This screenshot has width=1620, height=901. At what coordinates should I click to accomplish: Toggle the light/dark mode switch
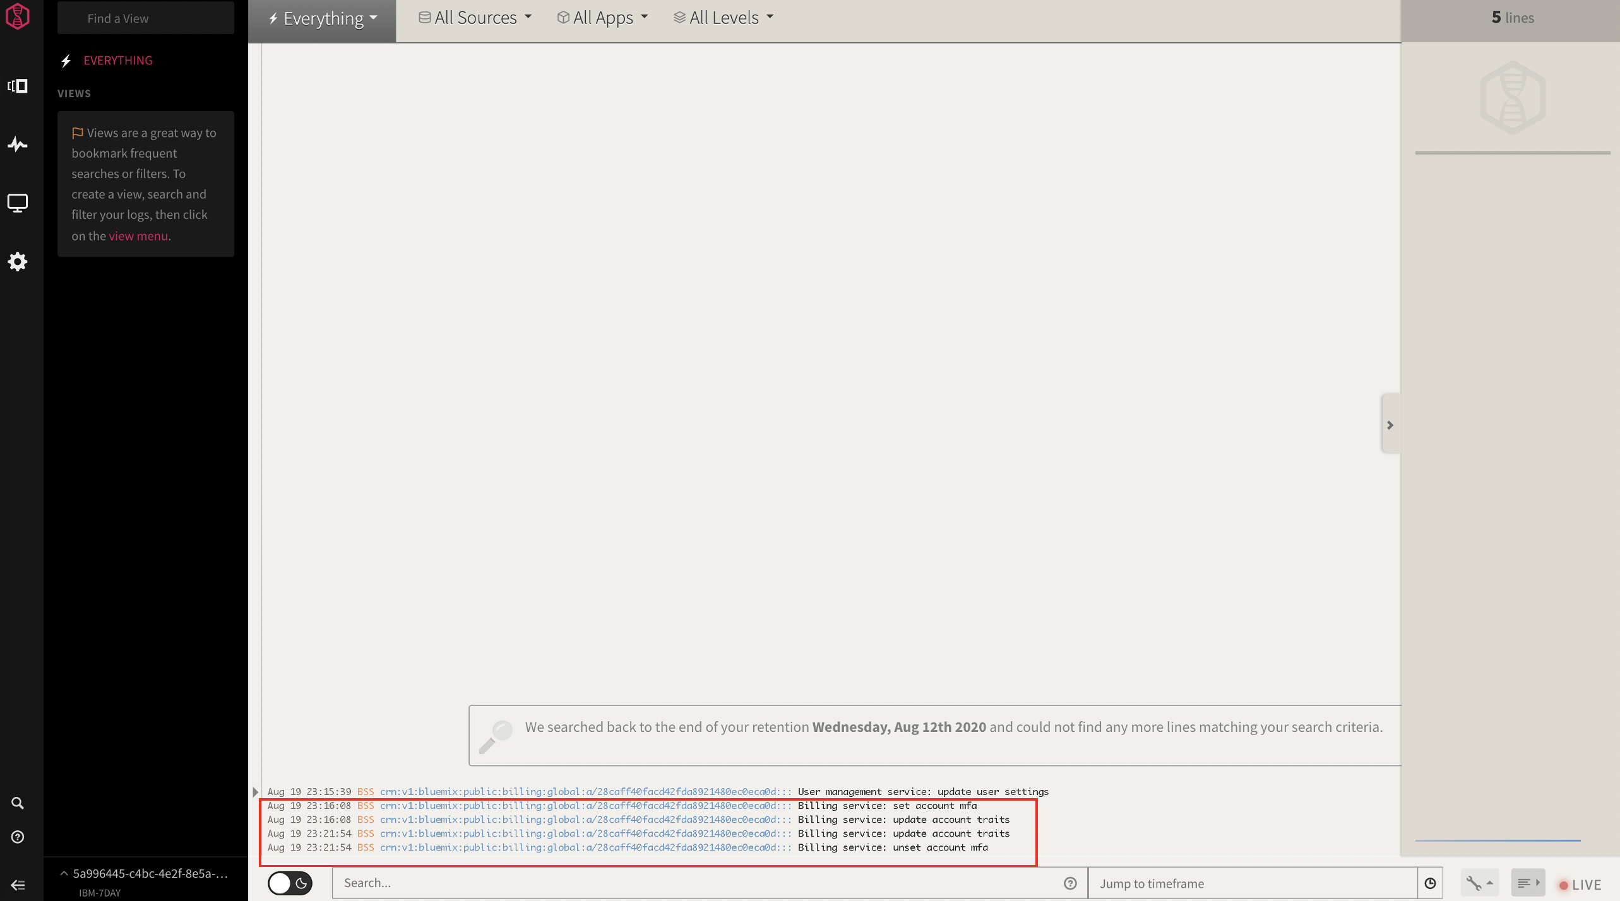(x=290, y=883)
